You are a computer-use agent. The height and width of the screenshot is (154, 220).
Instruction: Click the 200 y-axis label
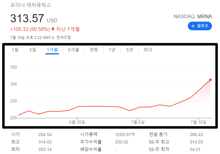point(14,118)
